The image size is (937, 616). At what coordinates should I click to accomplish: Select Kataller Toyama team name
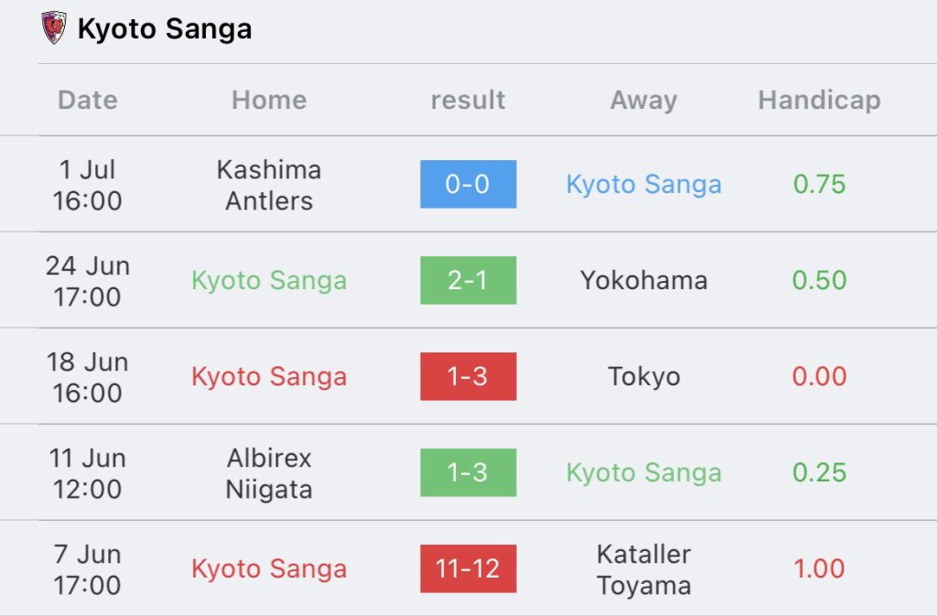tap(643, 569)
